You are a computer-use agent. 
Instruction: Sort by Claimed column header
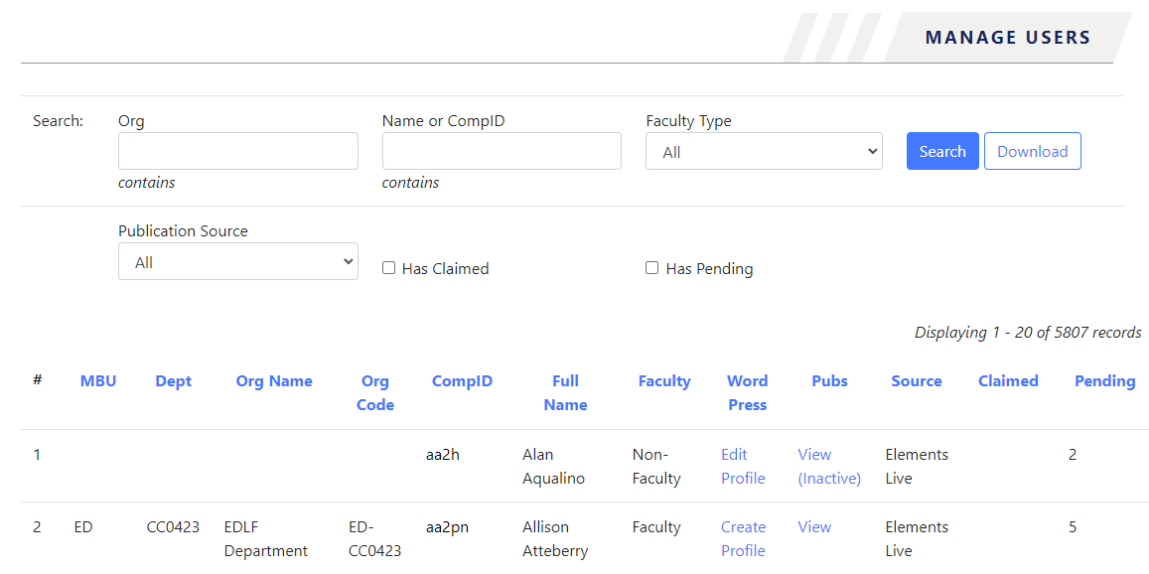click(x=1008, y=381)
